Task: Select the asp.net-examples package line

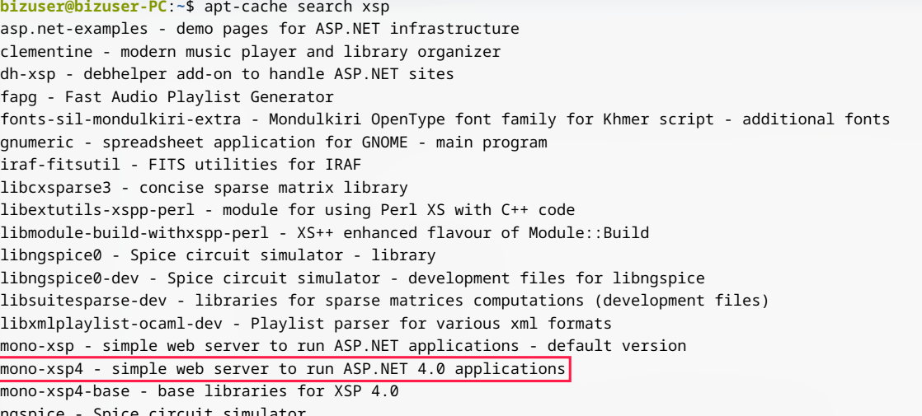Action: [x=260, y=29]
